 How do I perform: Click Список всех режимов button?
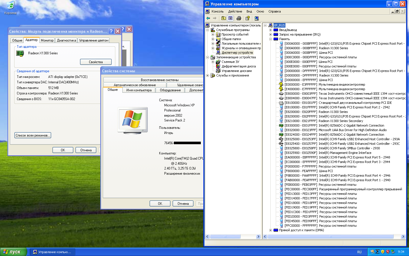click(33, 135)
